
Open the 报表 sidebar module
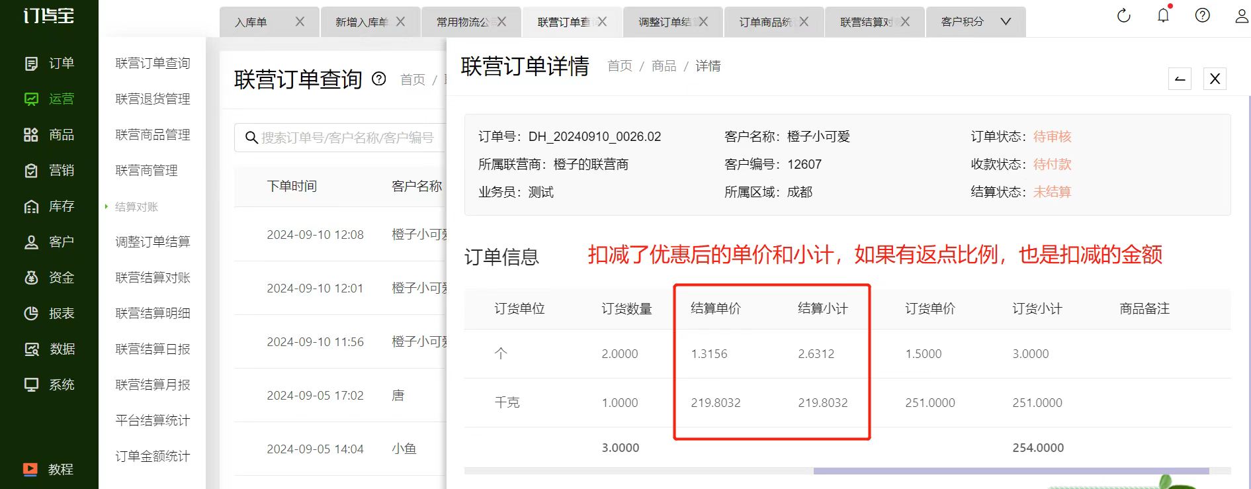point(49,314)
